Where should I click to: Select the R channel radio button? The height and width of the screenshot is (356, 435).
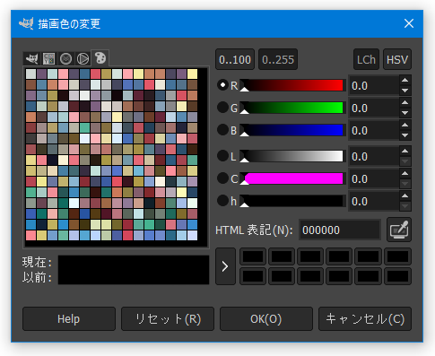pyautogui.click(x=222, y=85)
